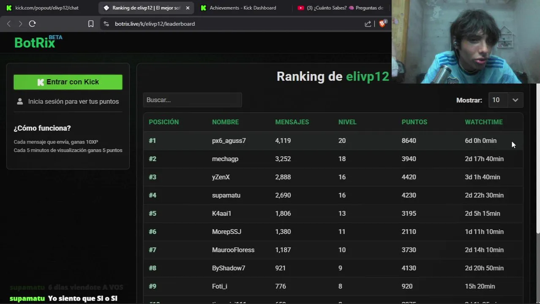
Task: Click position #1 cell
Action: (153, 141)
